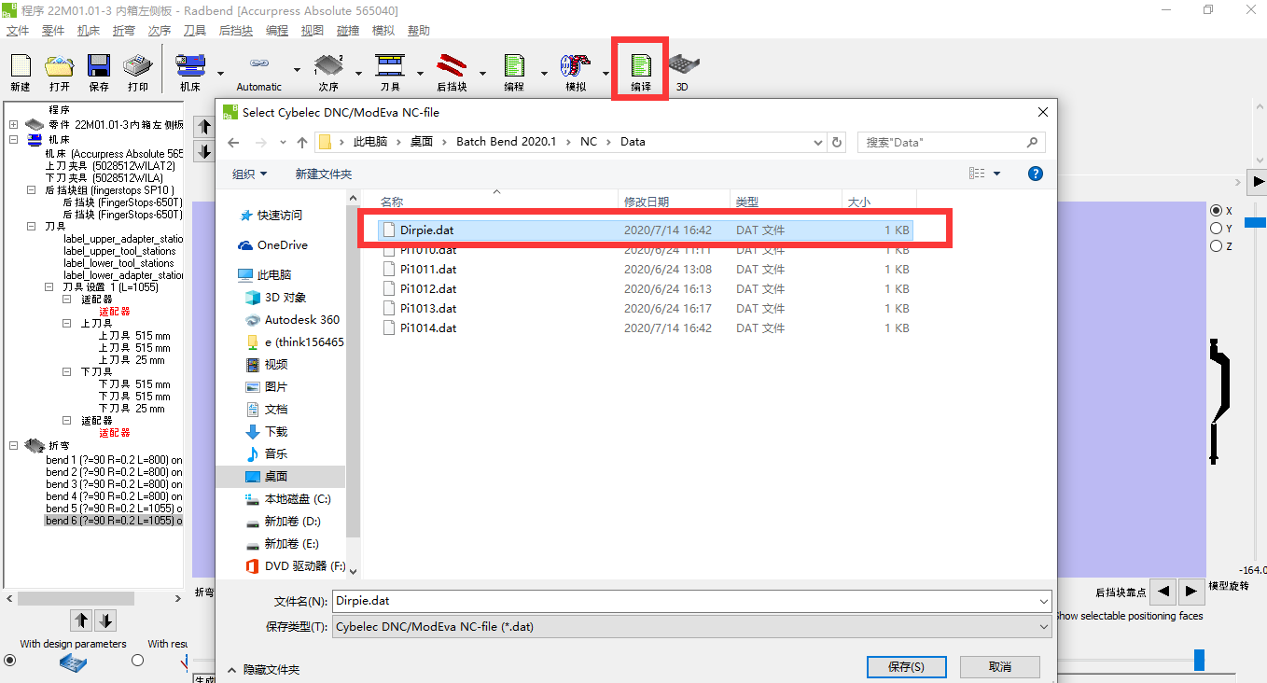Click the 机床 machine toolbar icon
This screenshot has height=683, width=1267.
coord(190,66)
